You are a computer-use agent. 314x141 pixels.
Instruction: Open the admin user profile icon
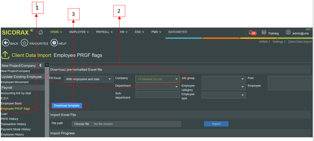tap(288, 32)
